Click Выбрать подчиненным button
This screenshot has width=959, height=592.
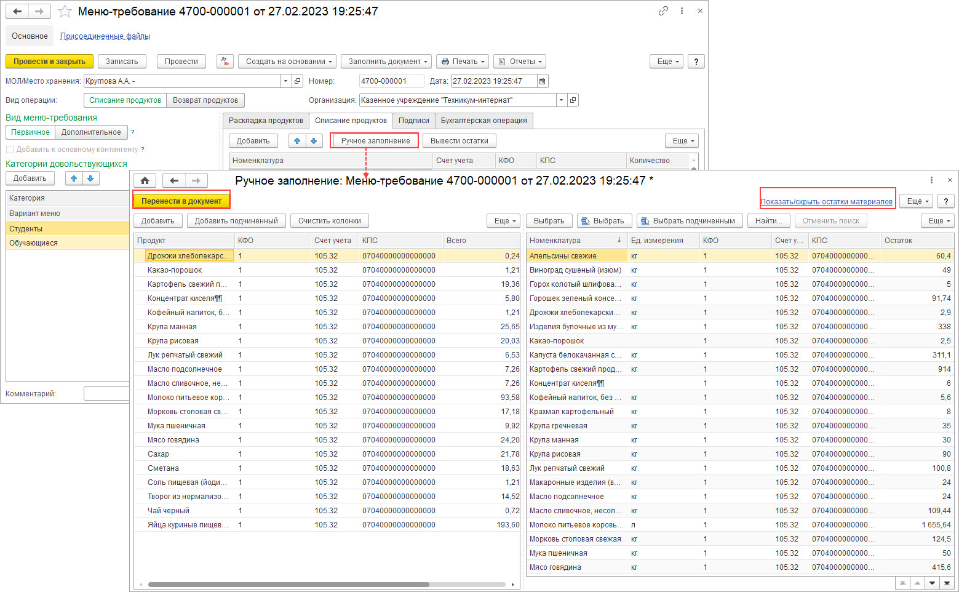[690, 221]
